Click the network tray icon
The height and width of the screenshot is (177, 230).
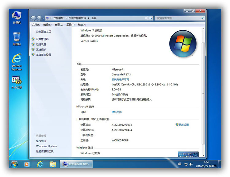pyautogui.click(x=186, y=164)
